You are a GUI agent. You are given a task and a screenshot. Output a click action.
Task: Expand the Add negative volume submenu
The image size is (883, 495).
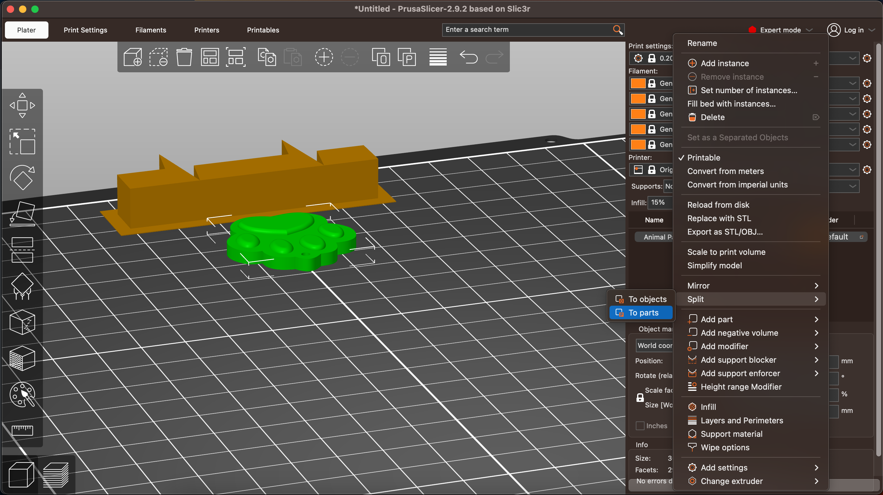click(751, 333)
